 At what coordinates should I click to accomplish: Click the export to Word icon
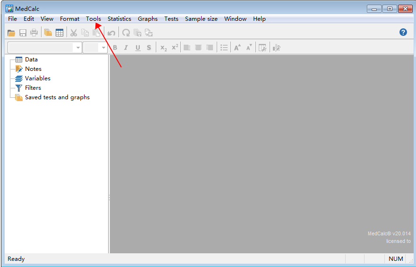(149, 33)
